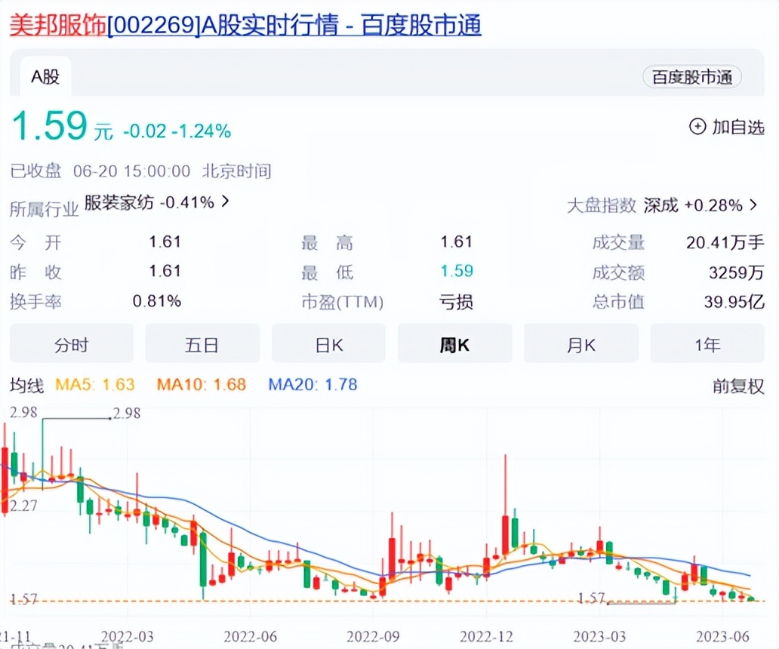This screenshot has width=779, height=649.
Task: Click the currently active 周K tab
Action: (454, 343)
